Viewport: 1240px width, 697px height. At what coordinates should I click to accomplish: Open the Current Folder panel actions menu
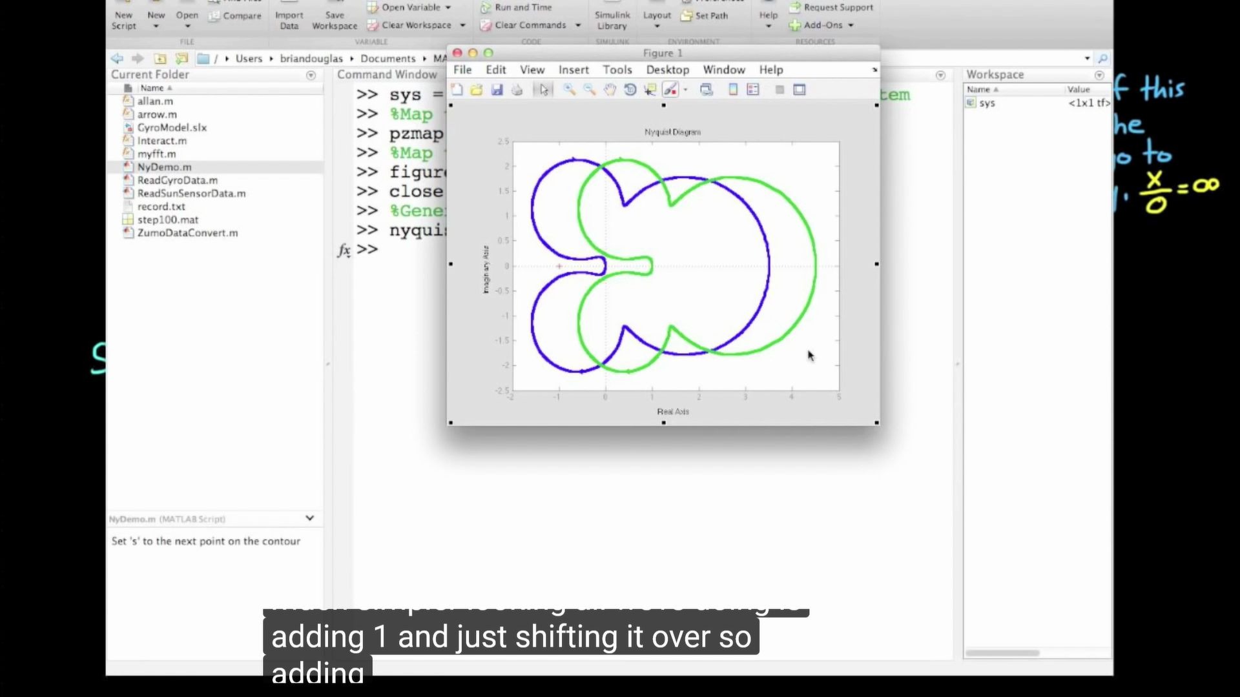click(311, 75)
